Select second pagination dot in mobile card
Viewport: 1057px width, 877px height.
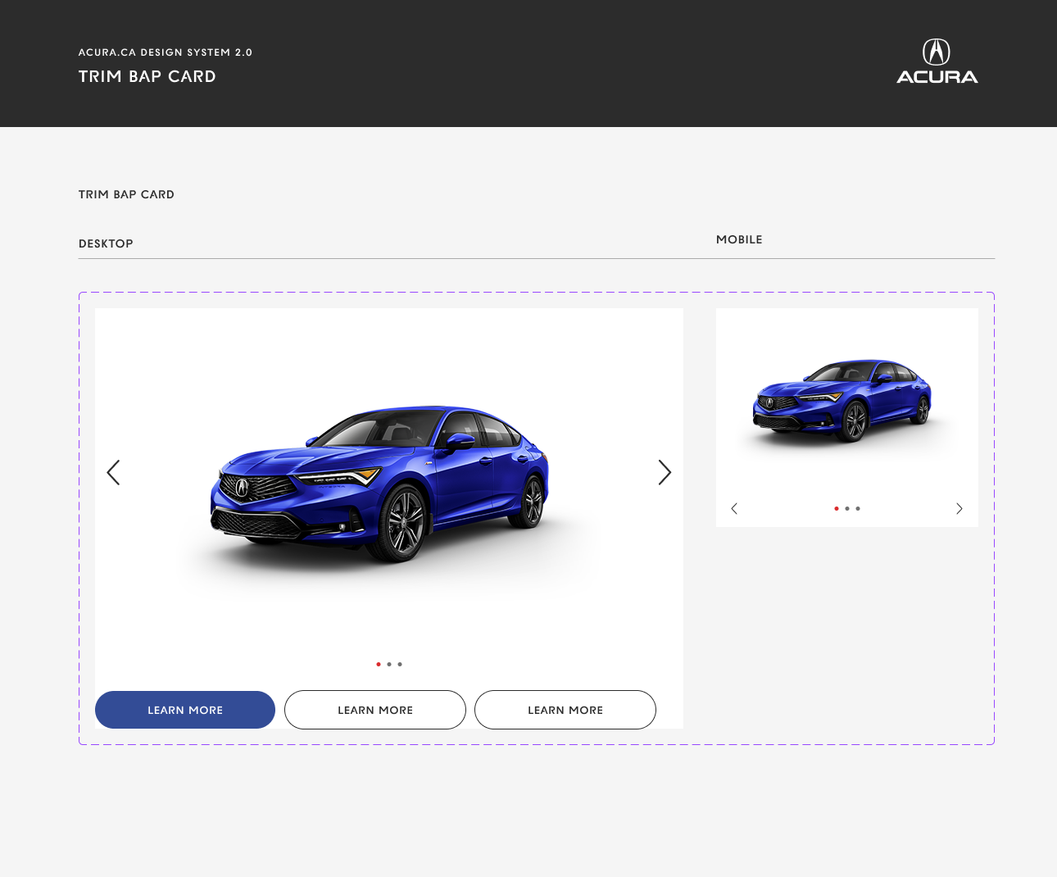(847, 509)
